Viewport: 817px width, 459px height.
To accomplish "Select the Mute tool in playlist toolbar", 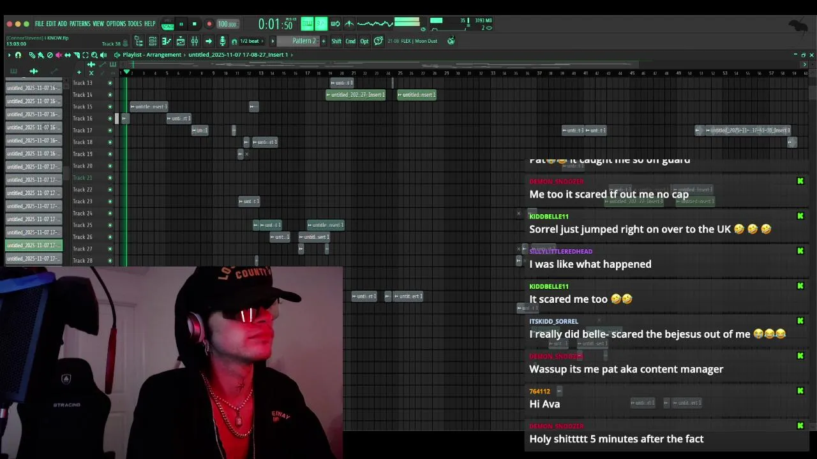I will [59, 55].
